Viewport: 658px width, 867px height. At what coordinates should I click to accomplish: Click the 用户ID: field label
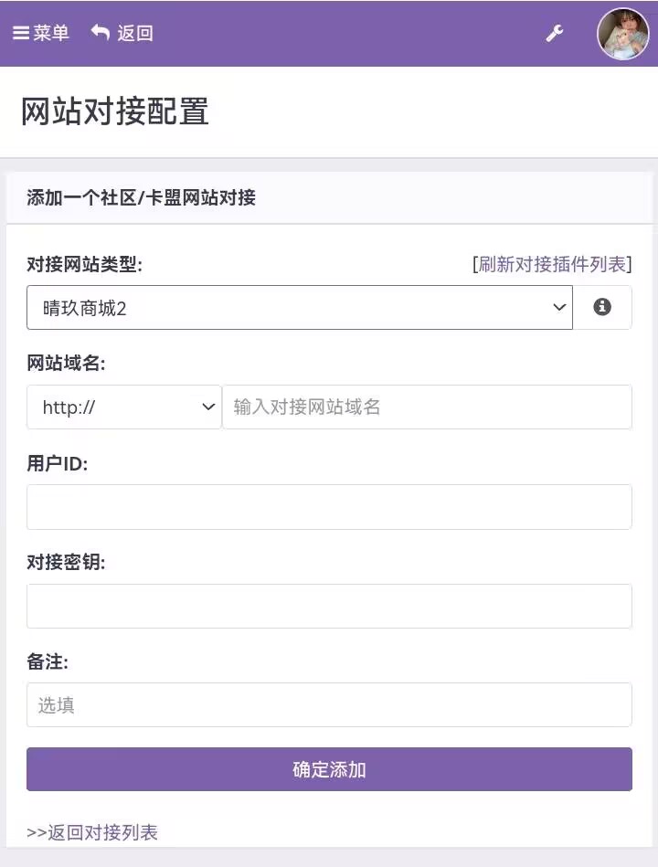(x=57, y=463)
